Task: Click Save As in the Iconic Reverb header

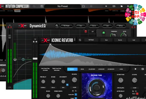Action: coord(120,40)
